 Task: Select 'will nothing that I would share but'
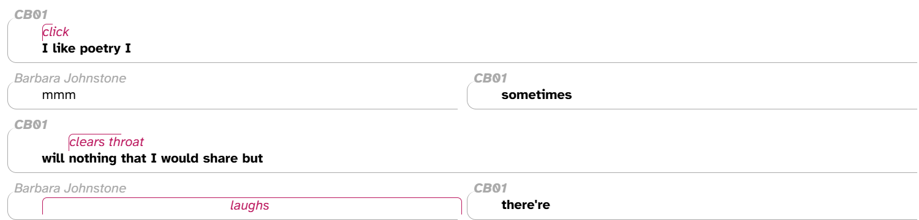pos(153,158)
